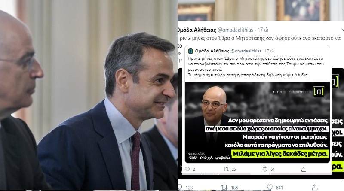Expand the tweet options chevron at top right

342,30
